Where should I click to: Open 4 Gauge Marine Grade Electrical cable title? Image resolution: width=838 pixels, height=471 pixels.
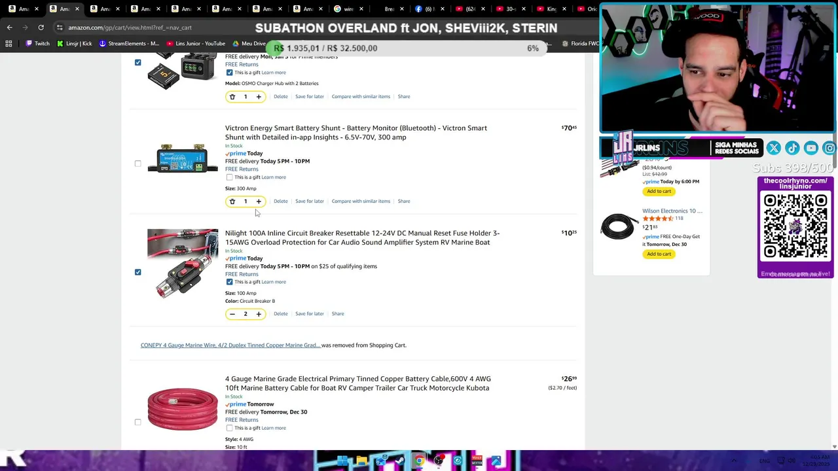point(358,383)
